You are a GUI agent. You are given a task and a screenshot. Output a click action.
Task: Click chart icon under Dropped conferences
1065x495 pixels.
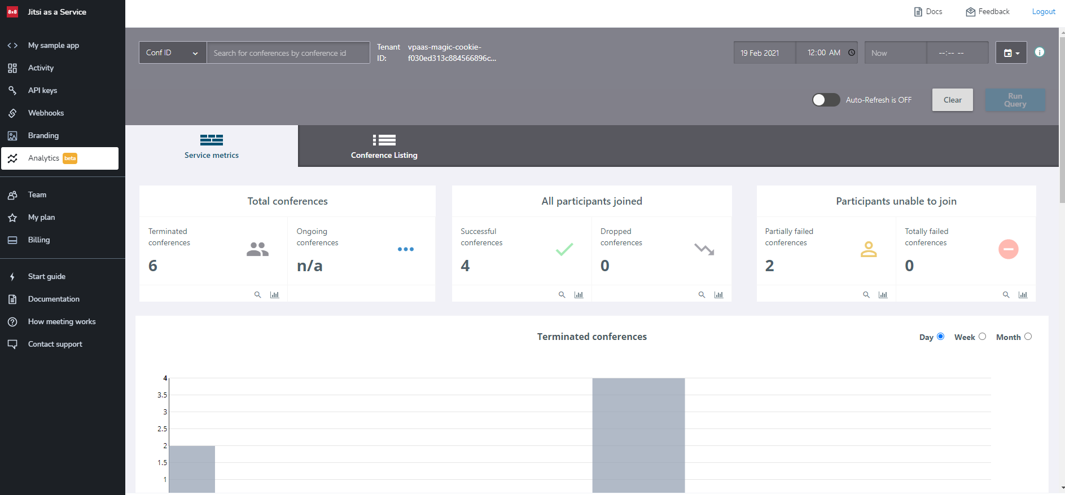[x=718, y=294]
